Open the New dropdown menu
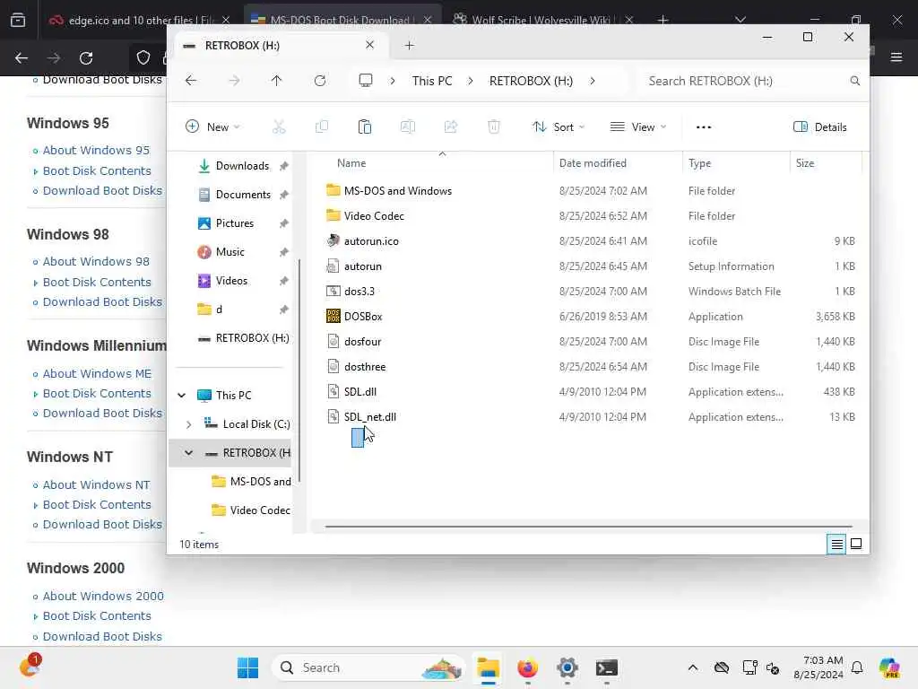 pos(212,127)
